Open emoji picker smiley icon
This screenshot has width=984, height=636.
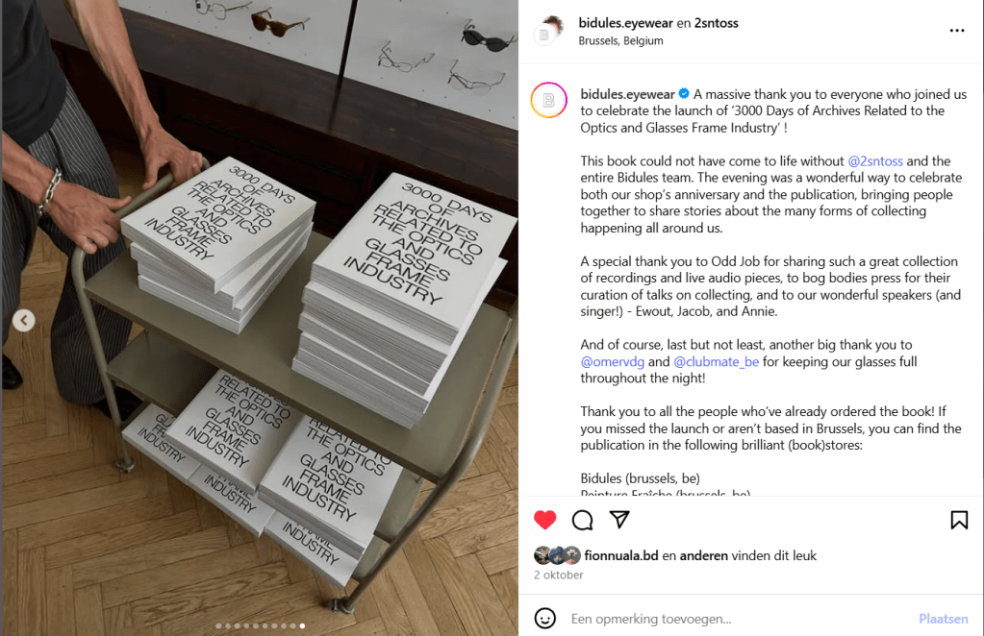(544, 619)
